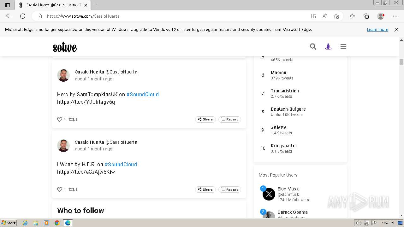
Task: Click the sotwe logo
Action: click(65, 47)
